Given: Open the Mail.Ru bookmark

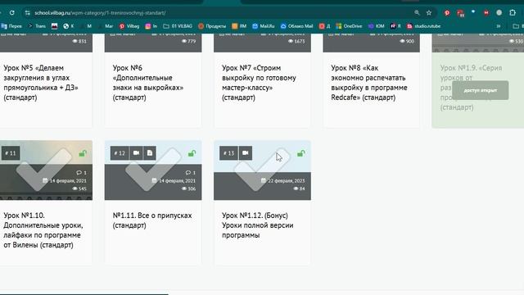Looking at the screenshot, I should click(264, 26).
